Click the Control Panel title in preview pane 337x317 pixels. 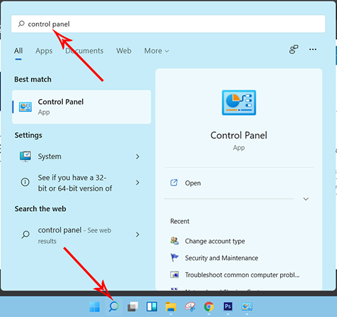(x=239, y=136)
